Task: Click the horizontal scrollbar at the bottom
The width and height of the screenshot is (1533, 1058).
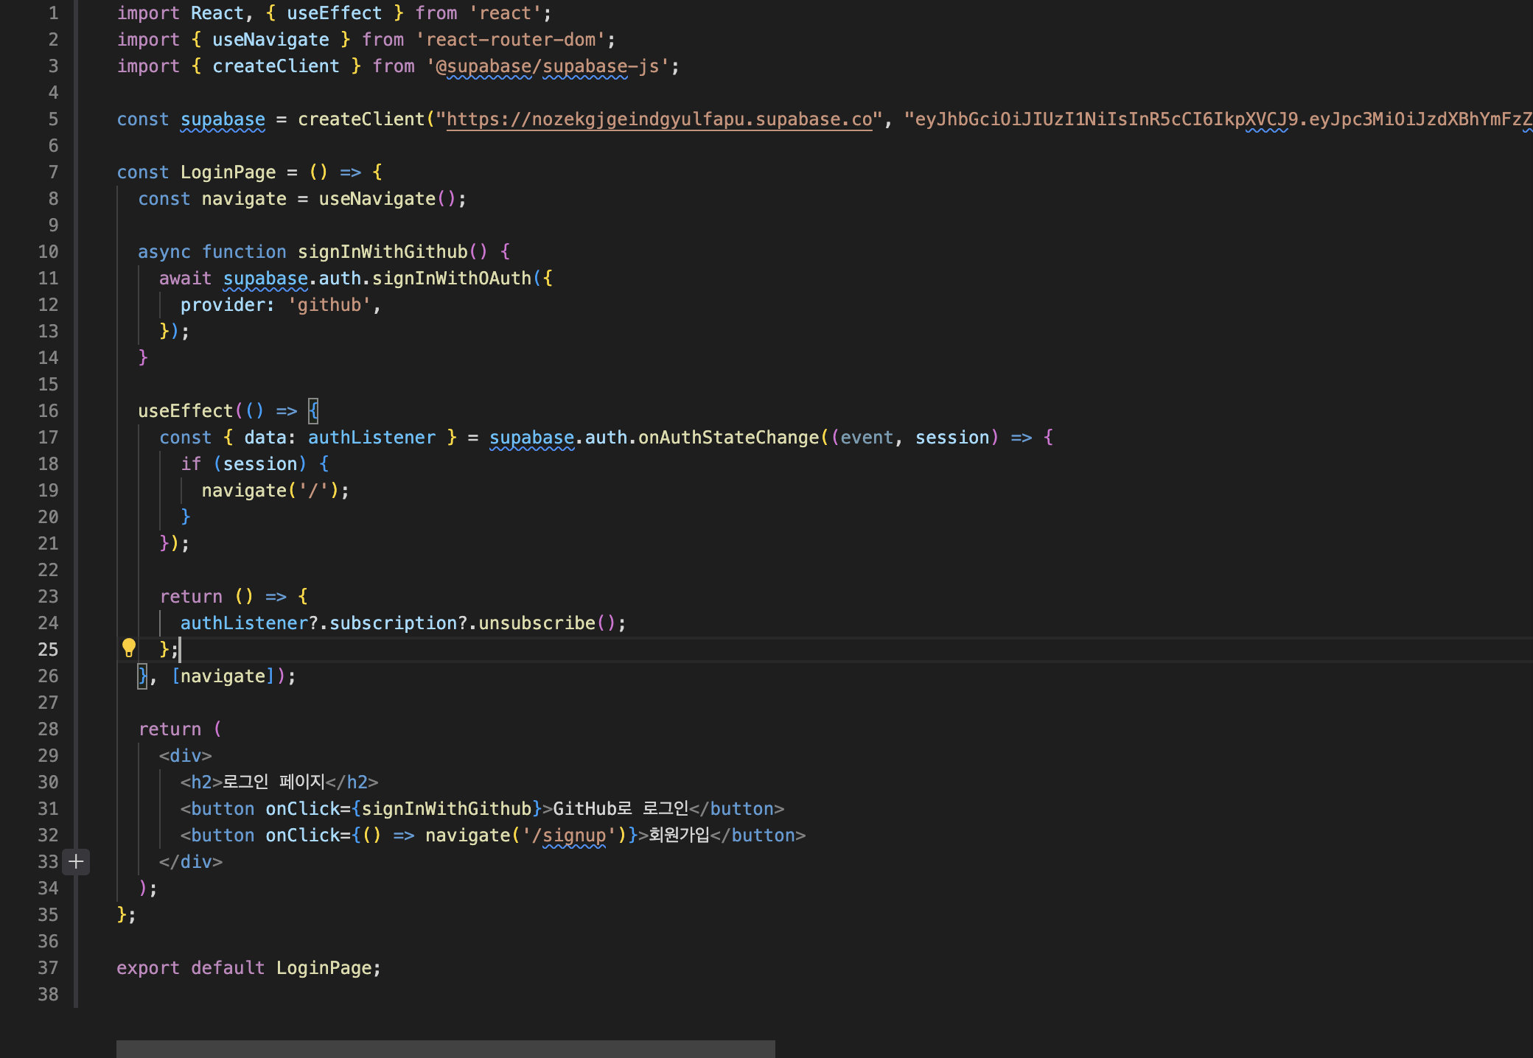Action: [445, 1048]
